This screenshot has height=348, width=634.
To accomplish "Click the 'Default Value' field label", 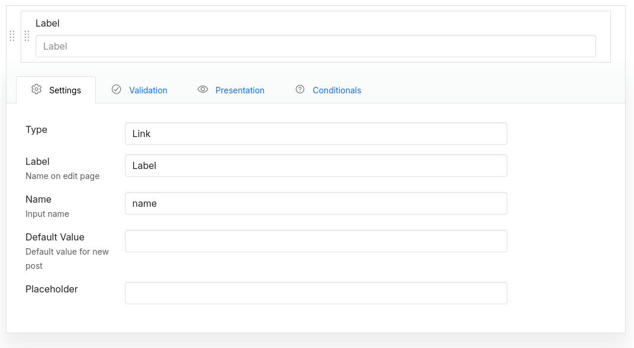I will (55, 237).
